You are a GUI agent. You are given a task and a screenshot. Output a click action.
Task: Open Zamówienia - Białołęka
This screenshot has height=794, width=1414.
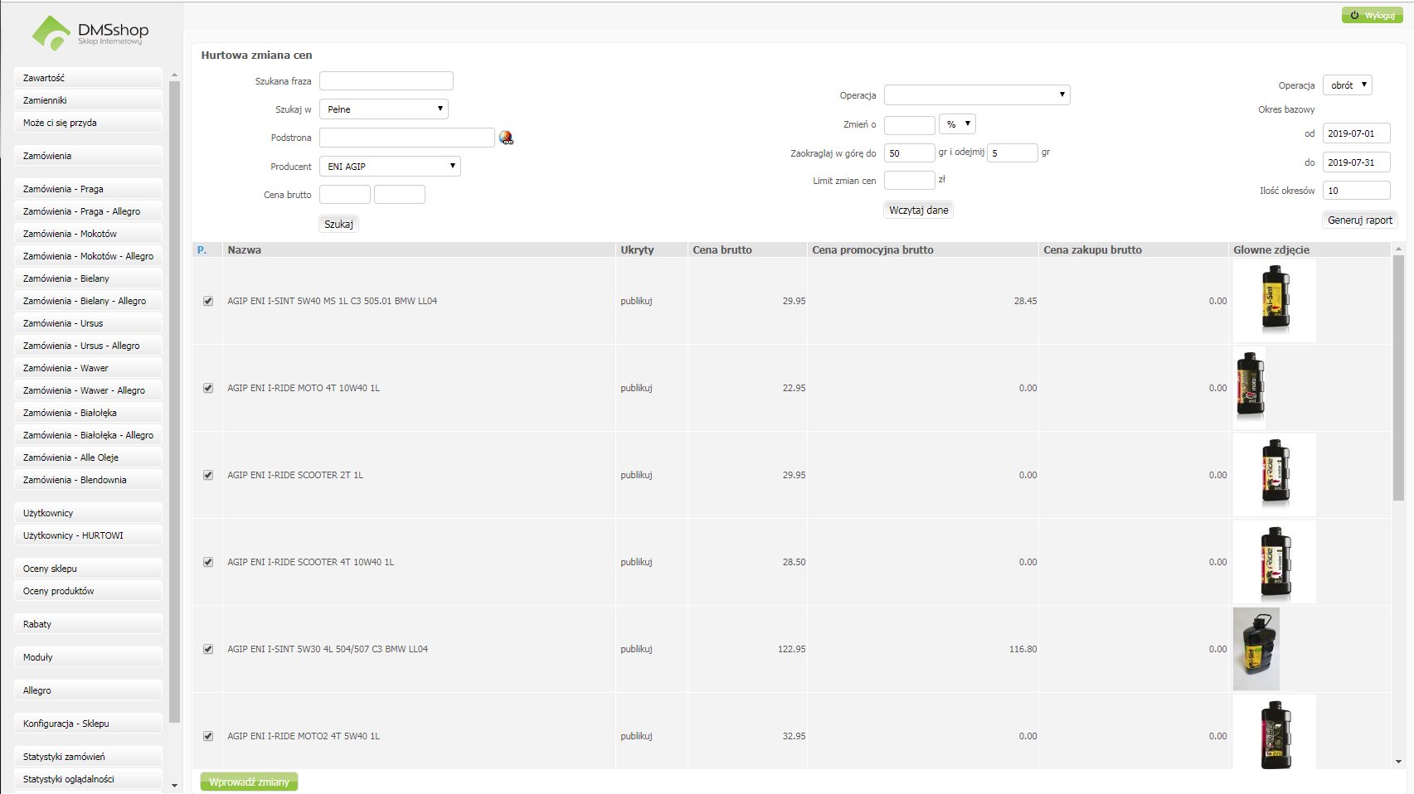88,413
